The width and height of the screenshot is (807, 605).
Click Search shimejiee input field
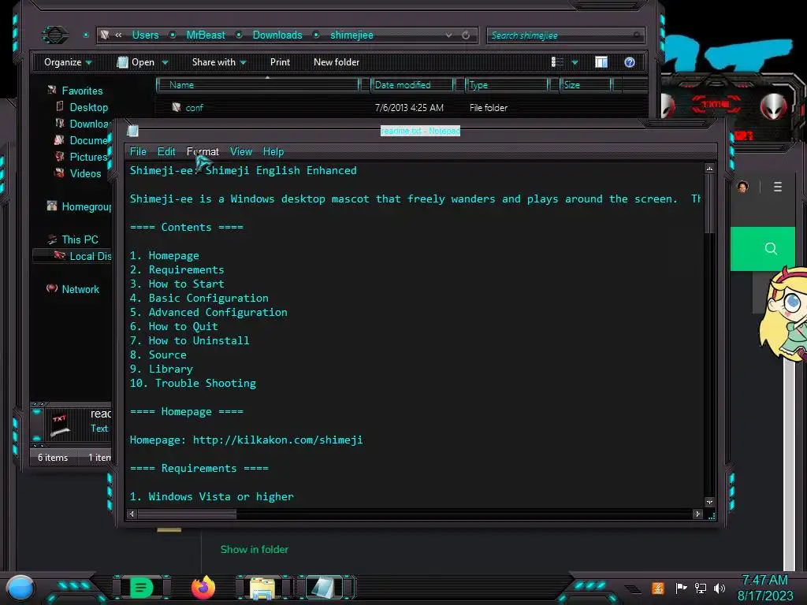coord(565,35)
